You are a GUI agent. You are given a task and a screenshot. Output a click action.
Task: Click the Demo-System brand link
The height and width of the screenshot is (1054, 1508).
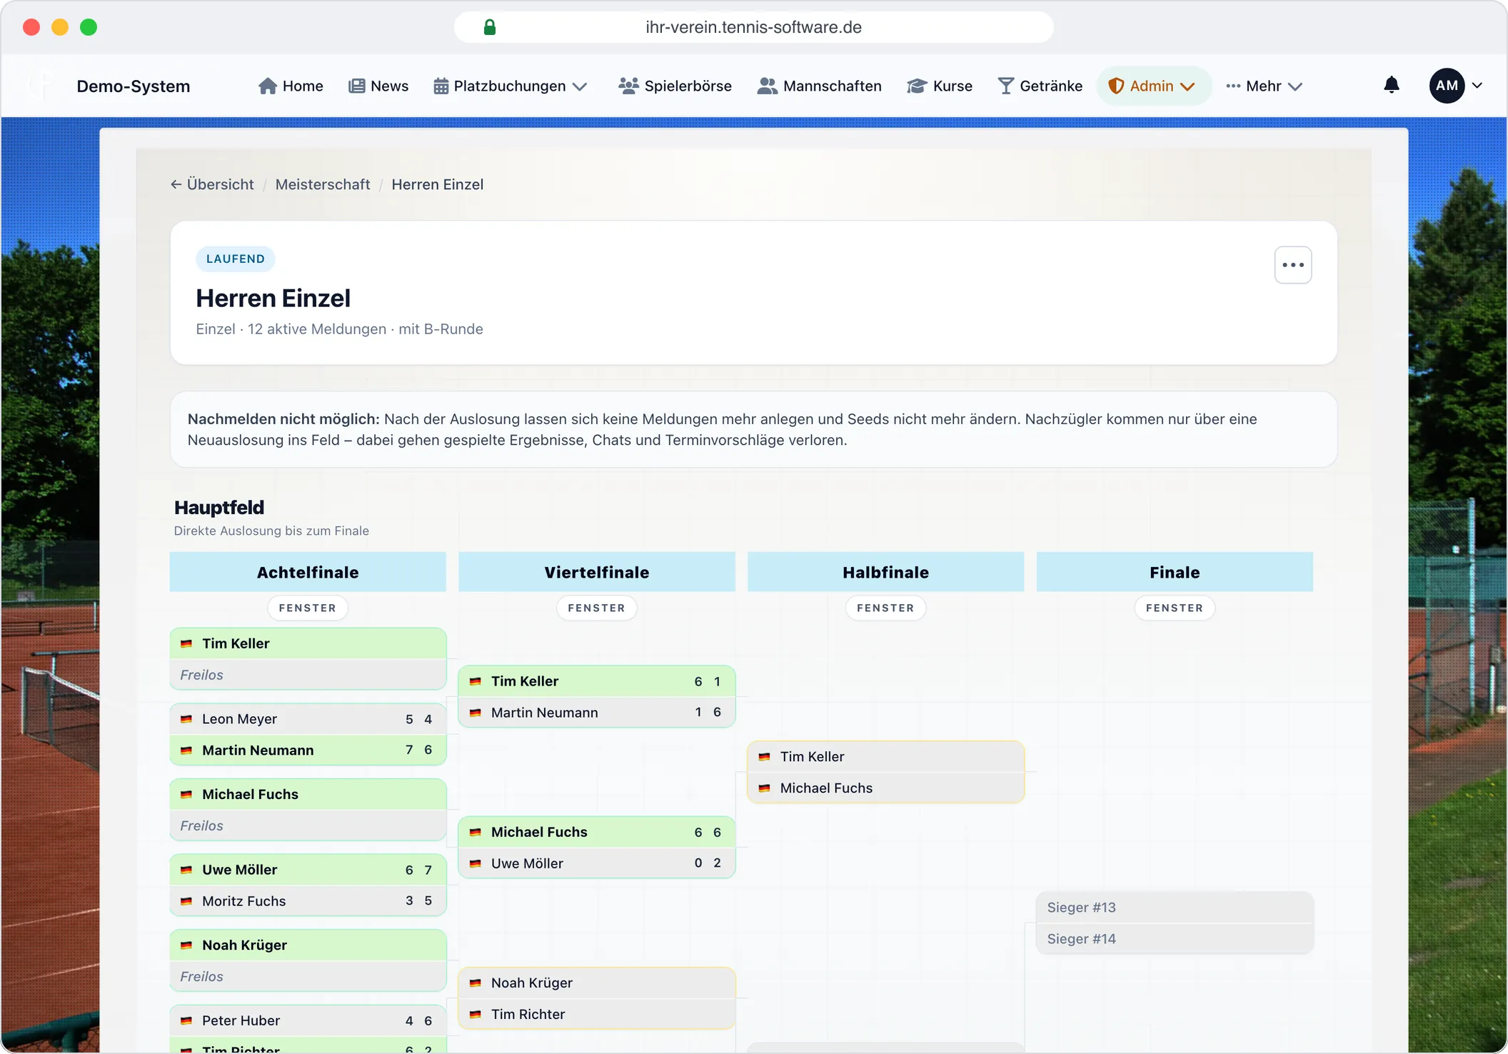point(134,86)
